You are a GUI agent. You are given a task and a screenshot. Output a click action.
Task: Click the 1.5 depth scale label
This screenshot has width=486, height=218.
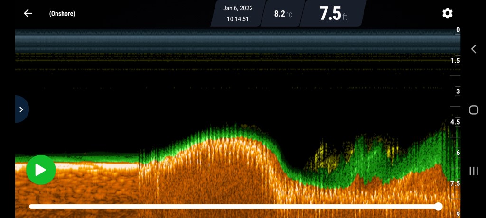coord(455,61)
